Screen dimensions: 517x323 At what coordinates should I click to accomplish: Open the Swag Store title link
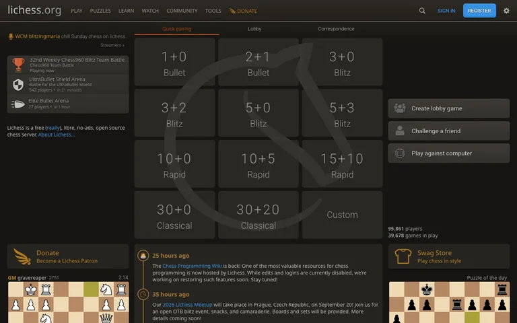pos(435,253)
